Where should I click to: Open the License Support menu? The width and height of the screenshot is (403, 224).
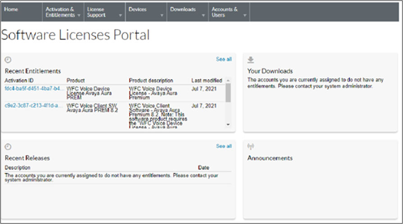105,12
